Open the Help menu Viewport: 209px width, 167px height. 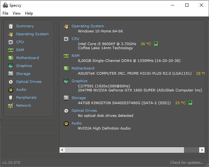coord(29,13)
